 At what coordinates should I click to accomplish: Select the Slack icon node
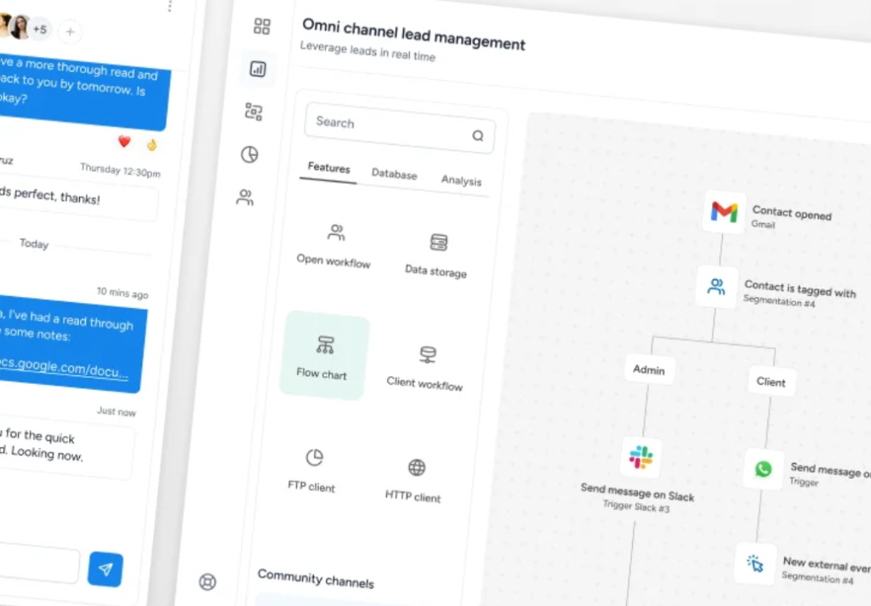pyautogui.click(x=640, y=458)
